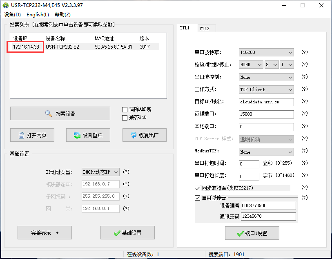Click the green checkmark on 基础设置 button
Image resolution: width=332 pixels, height=259 pixels.
click(x=117, y=233)
